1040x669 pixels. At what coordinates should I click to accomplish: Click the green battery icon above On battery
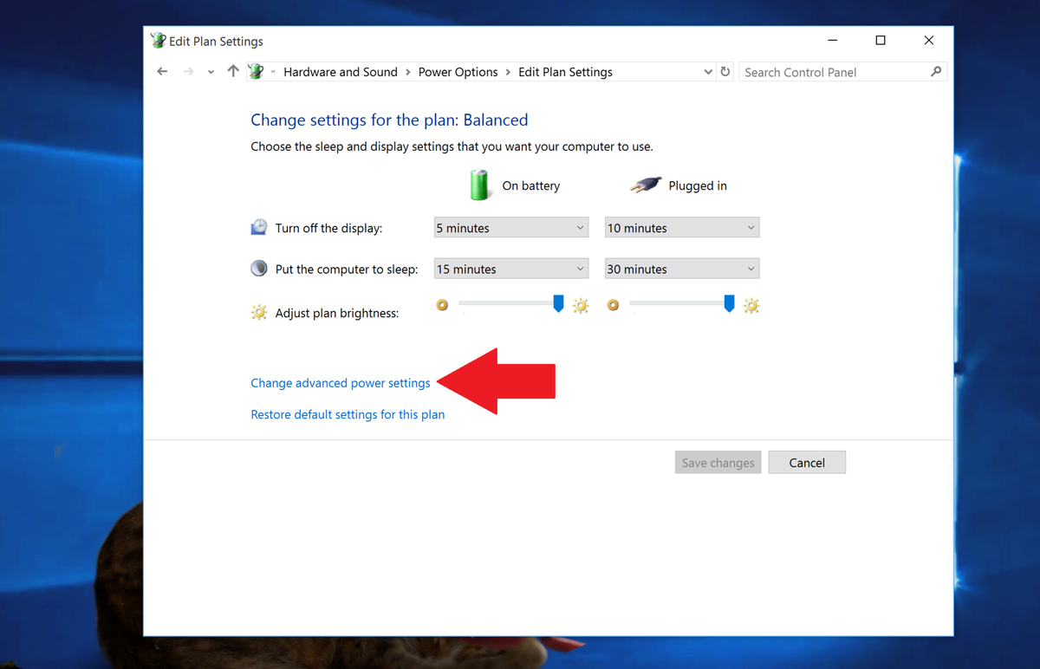479,185
